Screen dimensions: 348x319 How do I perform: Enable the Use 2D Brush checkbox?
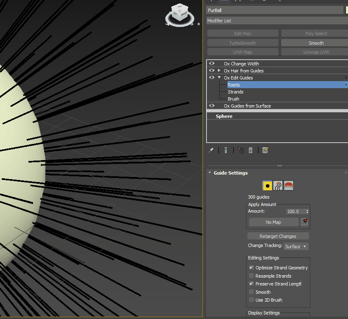[251, 300]
